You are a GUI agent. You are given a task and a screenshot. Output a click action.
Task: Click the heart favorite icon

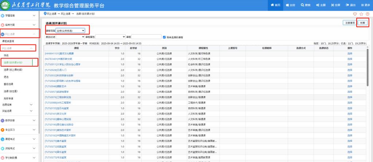[x=355, y=14]
